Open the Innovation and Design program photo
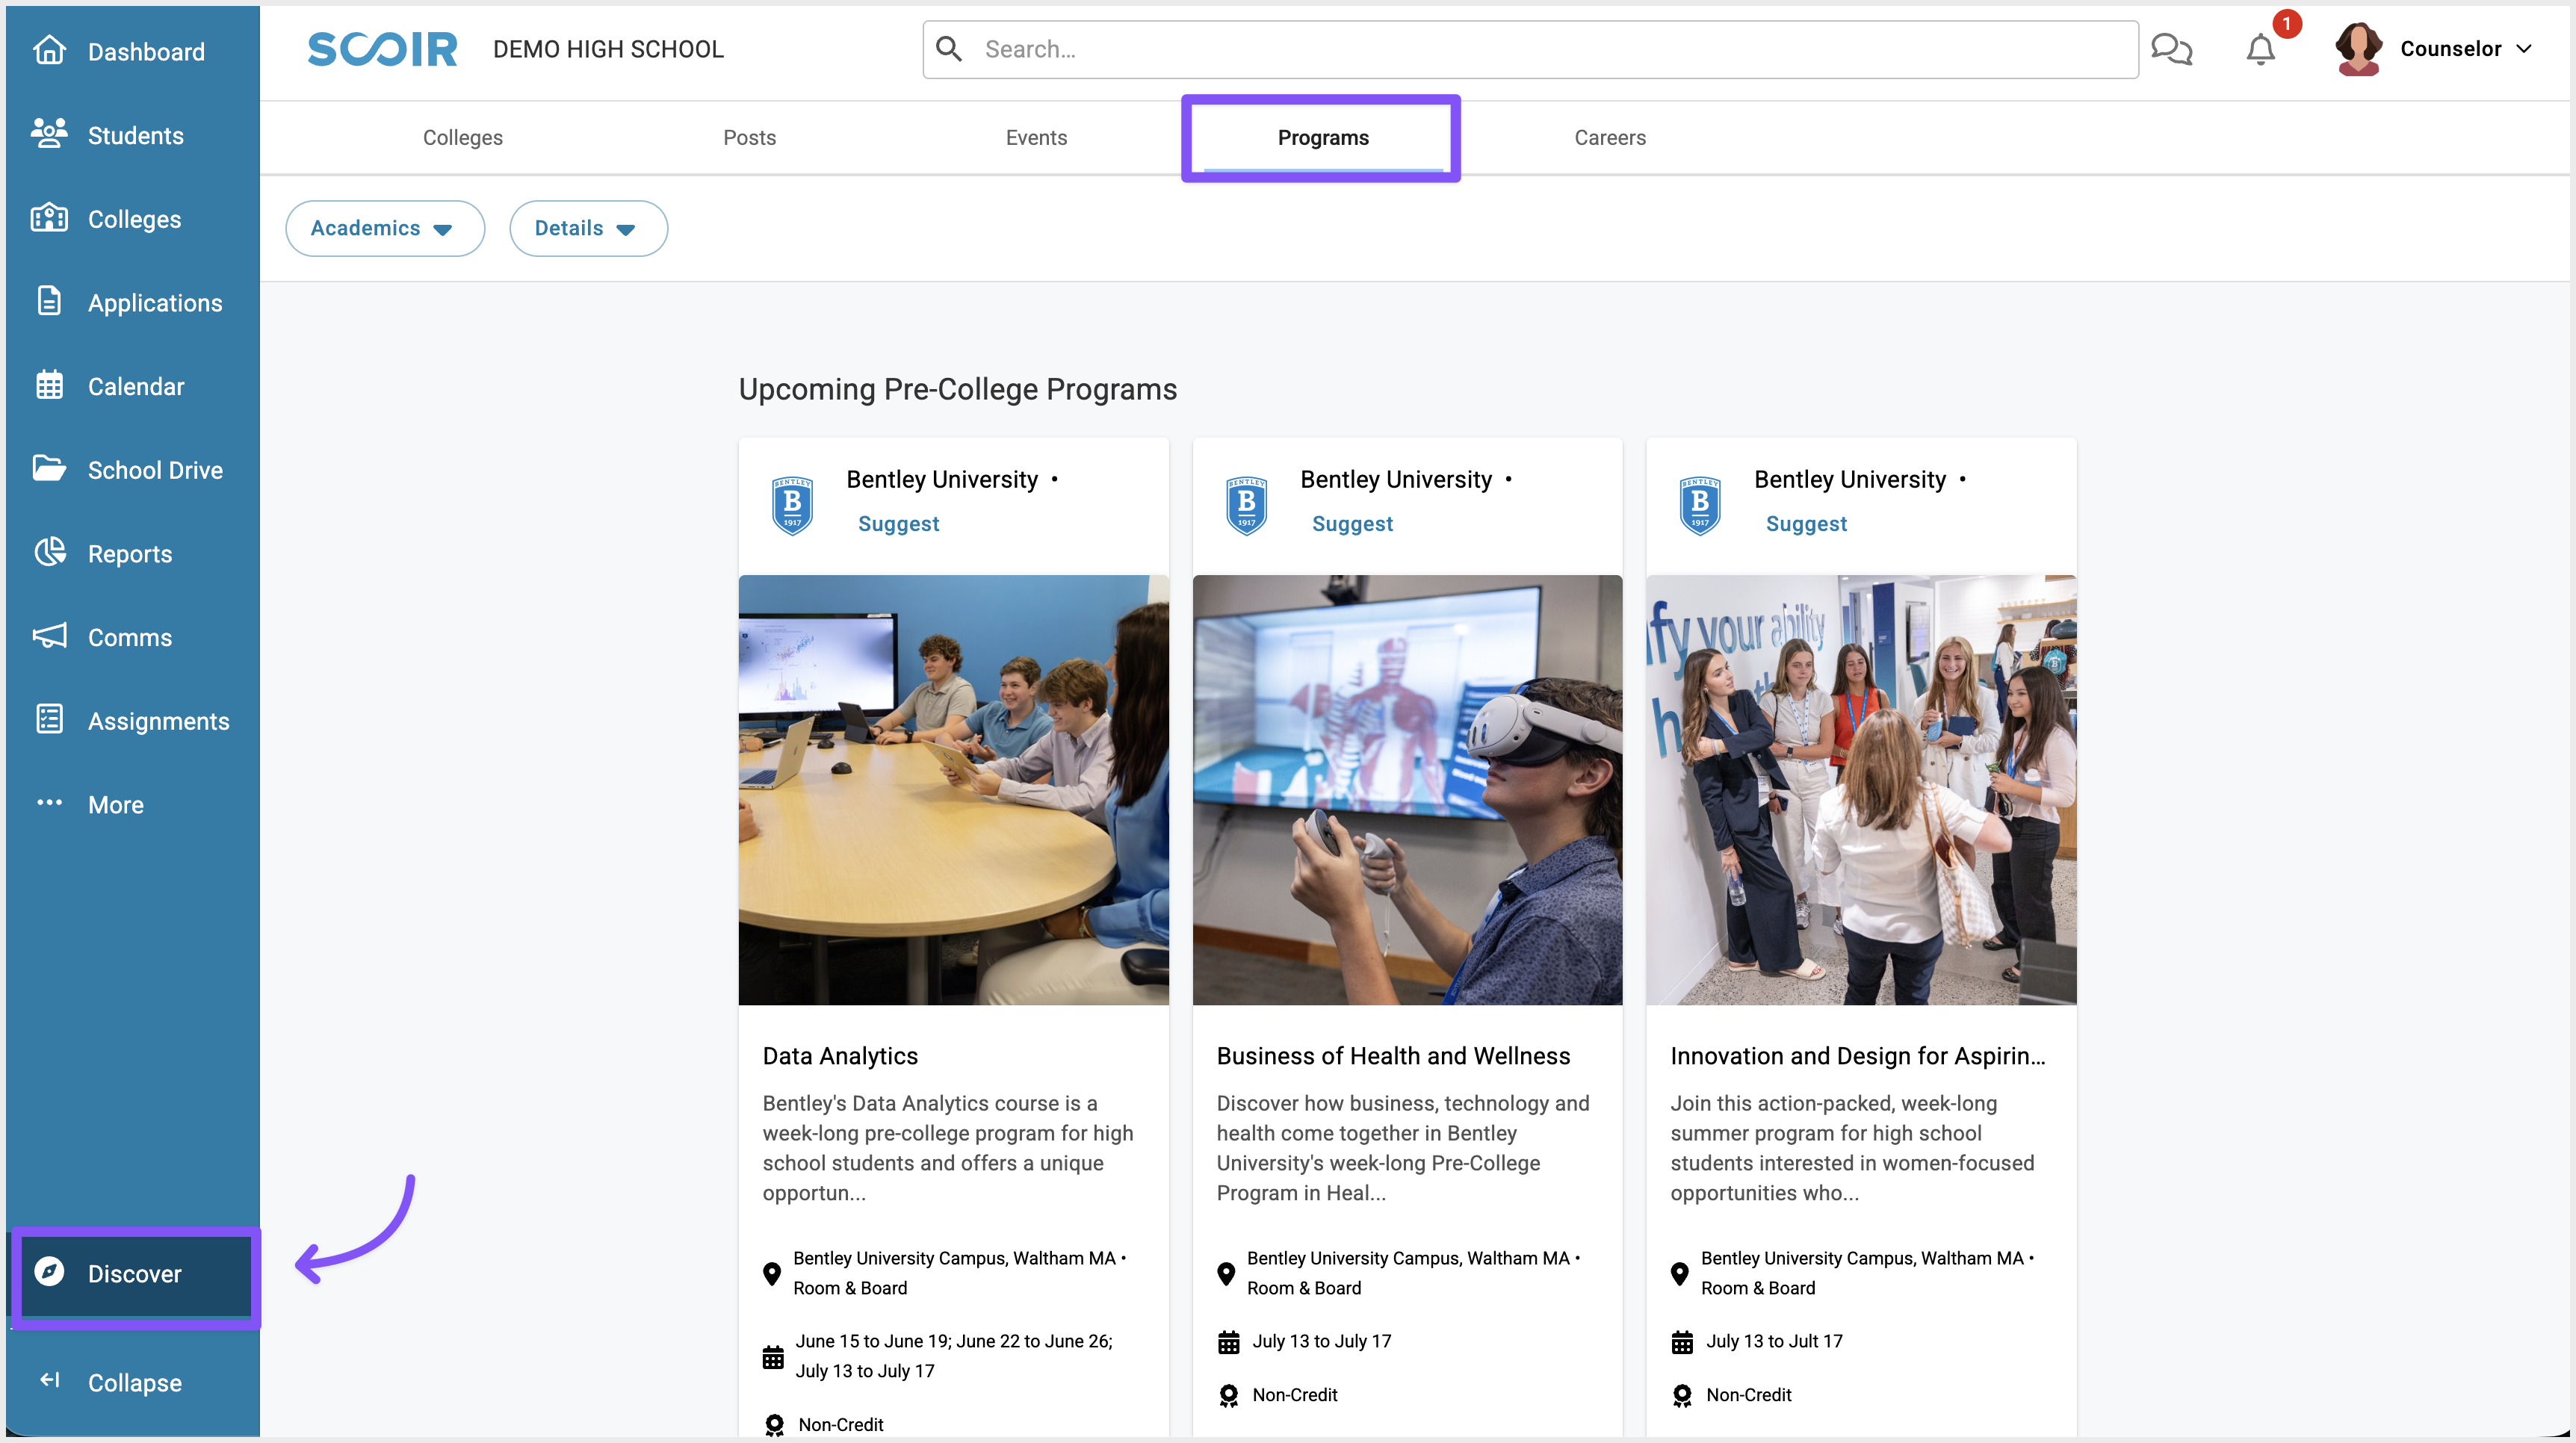This screenshot has width=2576, height=1443. pyautogui.click(x=1860, y=789)
